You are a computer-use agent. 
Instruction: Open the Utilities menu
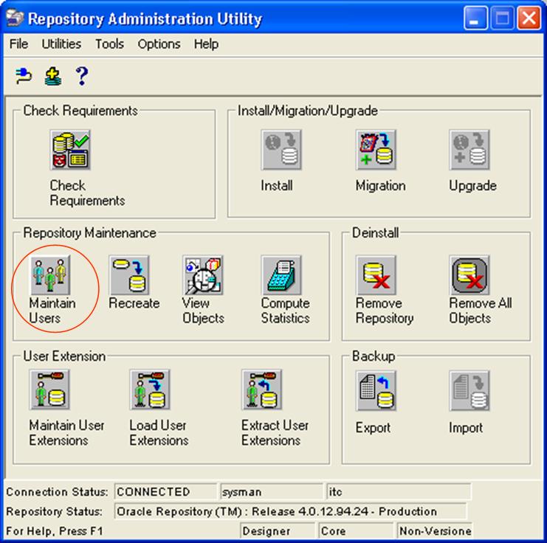(x=61, y=44)
